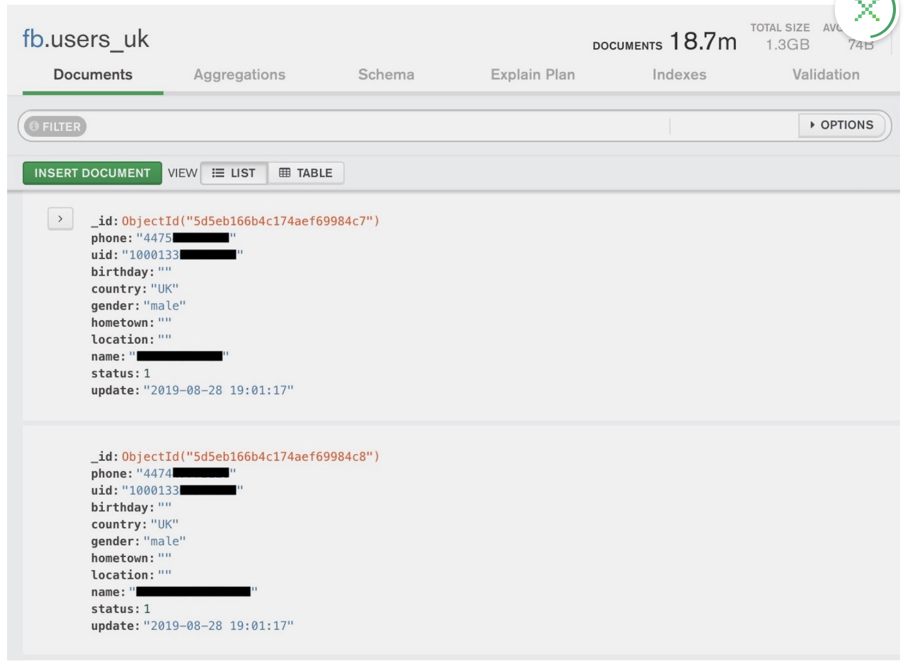Click the phone value starting with 4474
This screenshot has width=913, height=664.
pos(186,474)
